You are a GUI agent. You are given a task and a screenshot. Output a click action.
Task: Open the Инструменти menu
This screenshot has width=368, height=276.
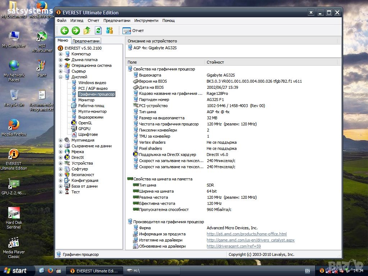[x=146, y=20]
